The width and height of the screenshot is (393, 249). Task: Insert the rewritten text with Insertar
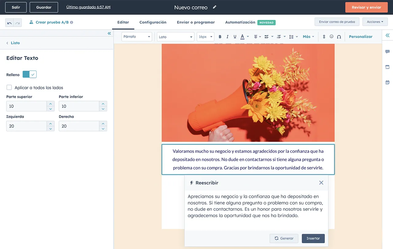tap(313, 238)
